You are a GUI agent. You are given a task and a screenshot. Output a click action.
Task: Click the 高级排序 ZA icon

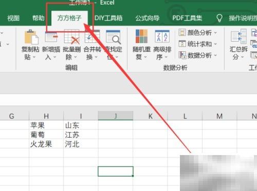click(162, 36)
